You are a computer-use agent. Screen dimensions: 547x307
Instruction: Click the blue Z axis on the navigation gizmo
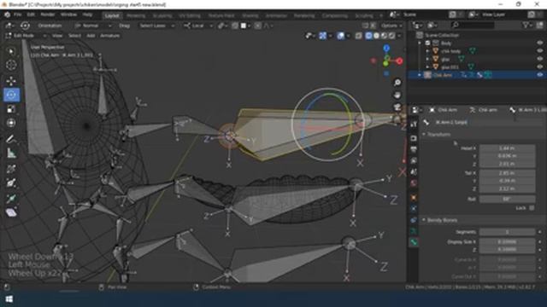[386, 48]
